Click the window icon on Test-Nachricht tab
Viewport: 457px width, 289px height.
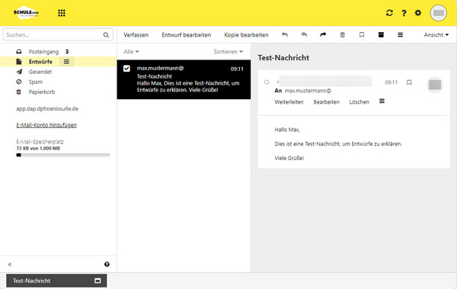(97, 281)
